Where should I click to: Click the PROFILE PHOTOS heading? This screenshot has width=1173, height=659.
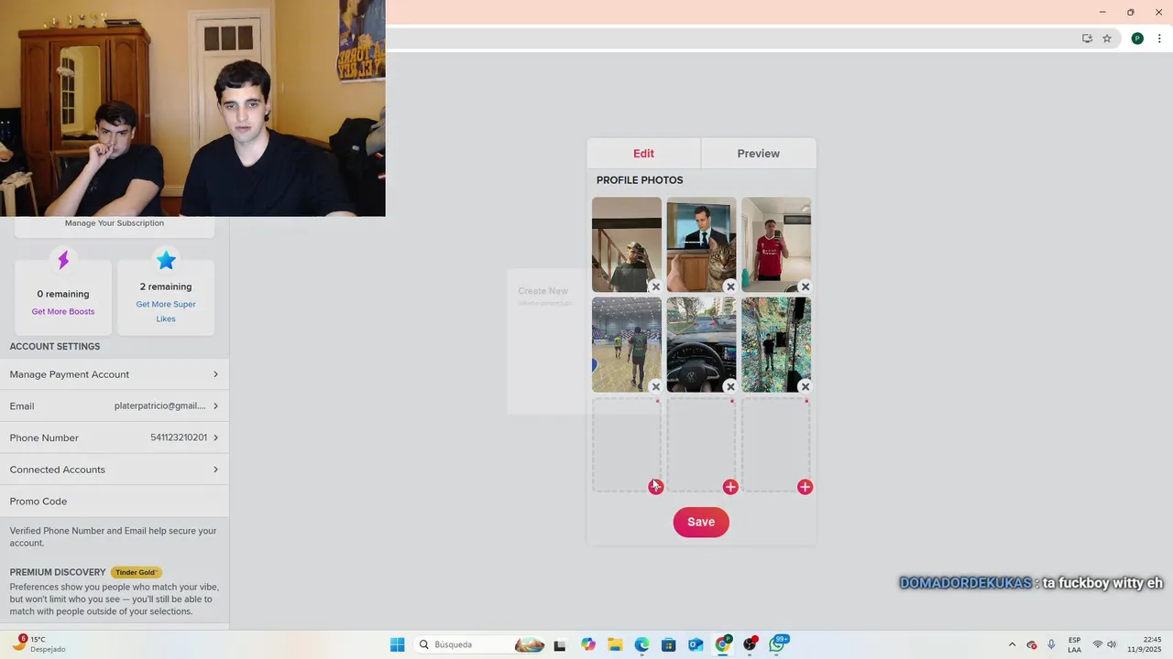640,180
